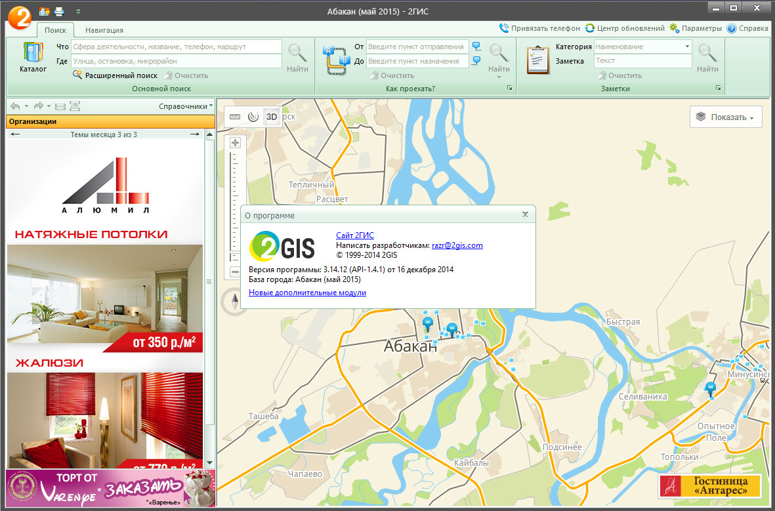Image resolution: width=775 pixels, height=511 pixels.
Task: Open the Параметры settings menu
Action: point(696,28)
